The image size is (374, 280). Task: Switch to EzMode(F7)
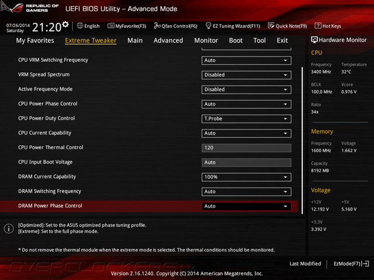(x=351, y=264)
